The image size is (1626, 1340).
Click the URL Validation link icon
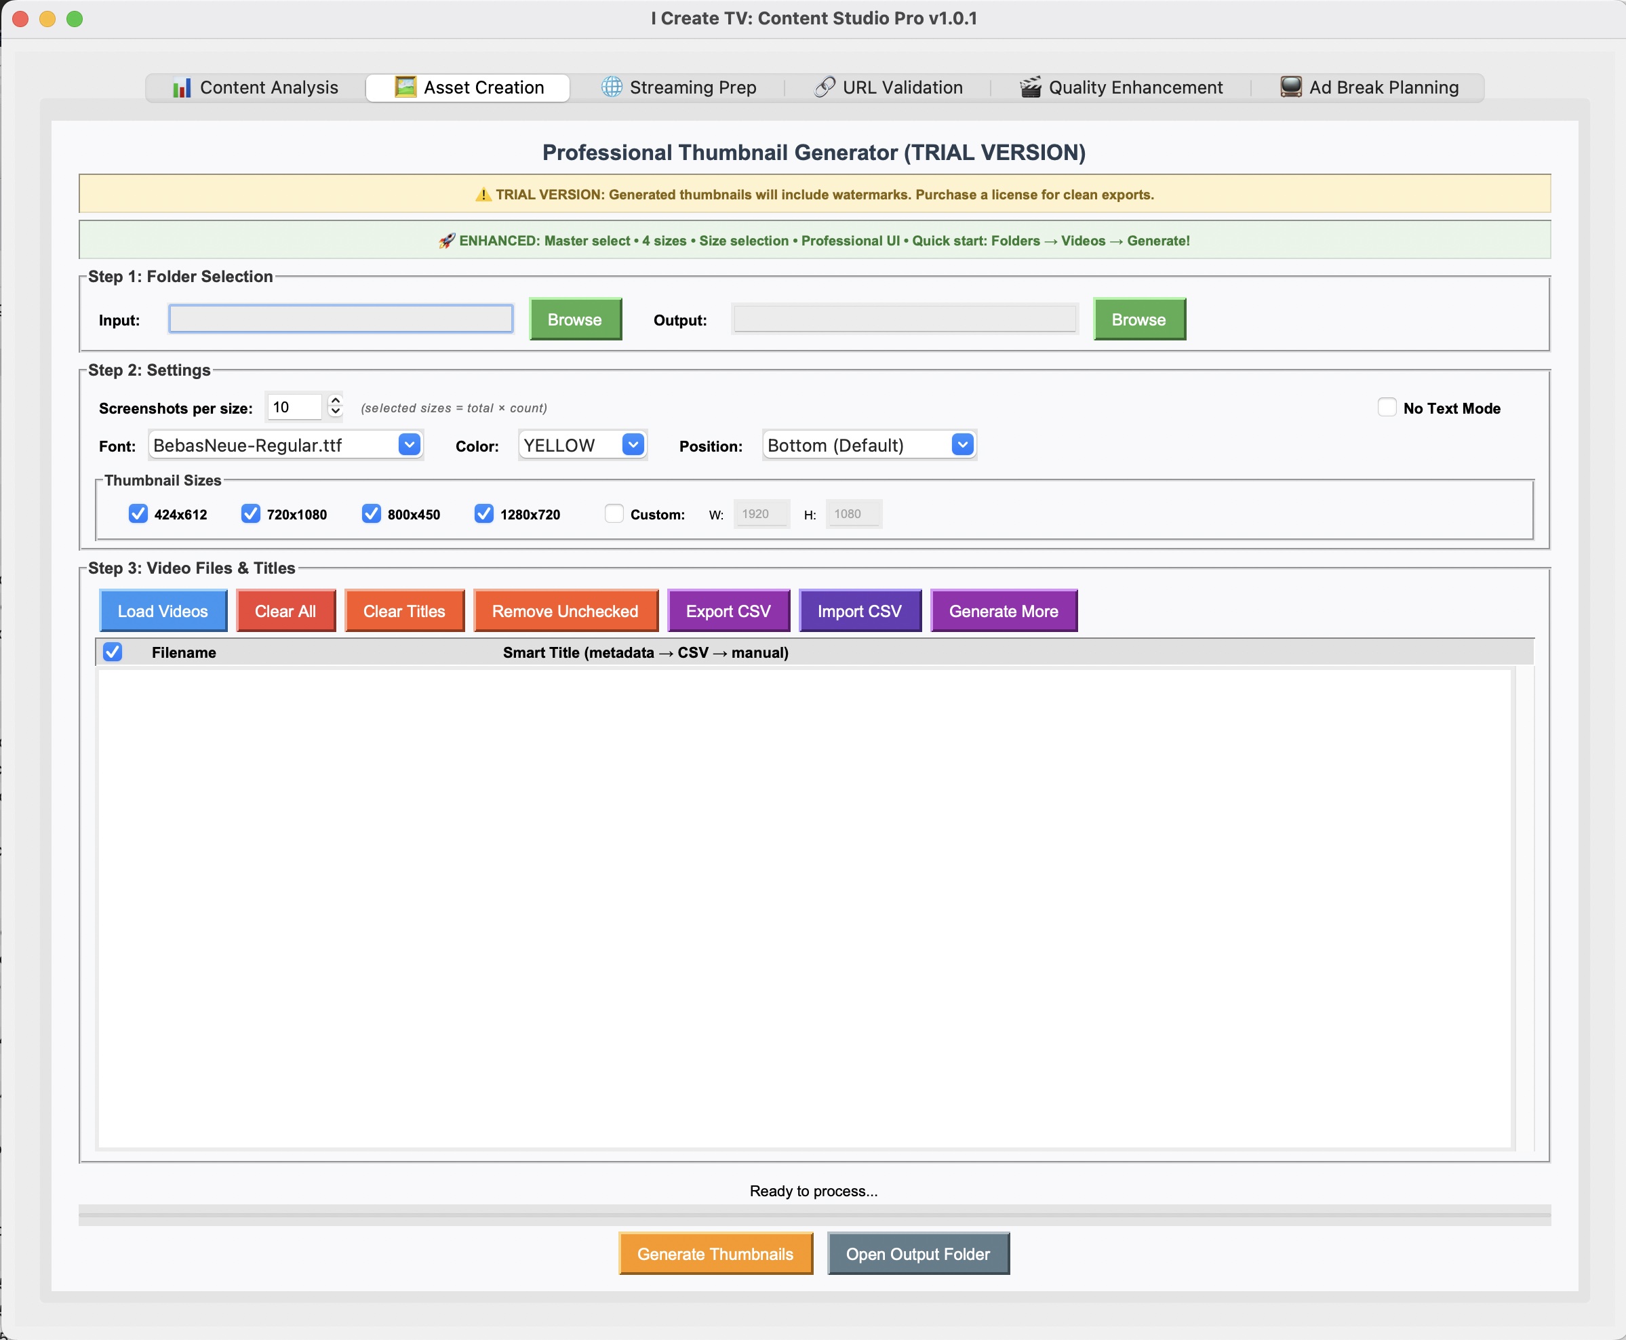coord(825,87)
